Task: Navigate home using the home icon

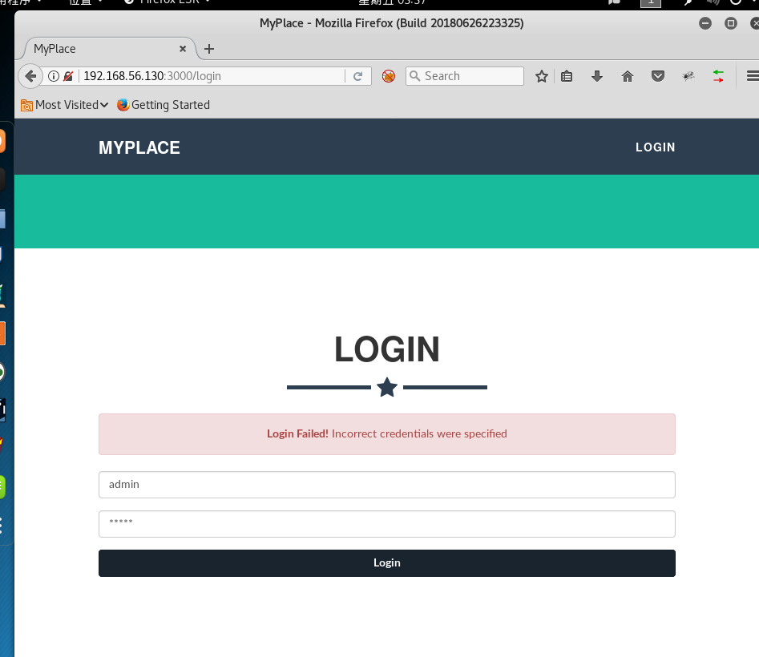Action: [628, 75]
